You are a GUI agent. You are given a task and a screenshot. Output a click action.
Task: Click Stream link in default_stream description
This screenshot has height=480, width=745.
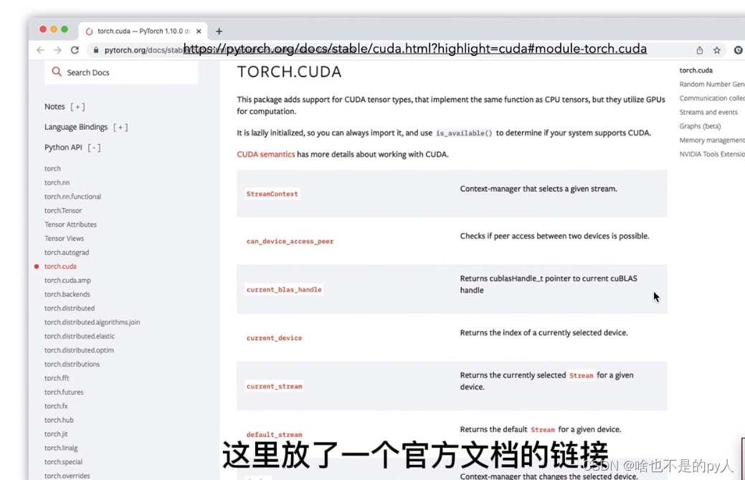(543, 430)
